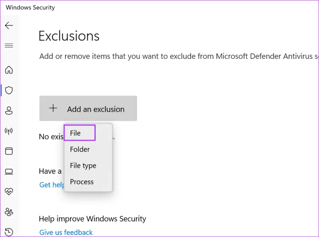Screen dimensions: 319x237
Task: Click the back arrow icon
Action: [x=9, y=25]
